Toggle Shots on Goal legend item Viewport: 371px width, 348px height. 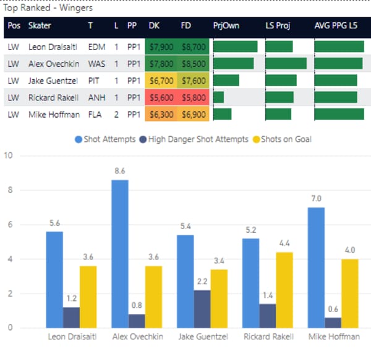[283, 139]
